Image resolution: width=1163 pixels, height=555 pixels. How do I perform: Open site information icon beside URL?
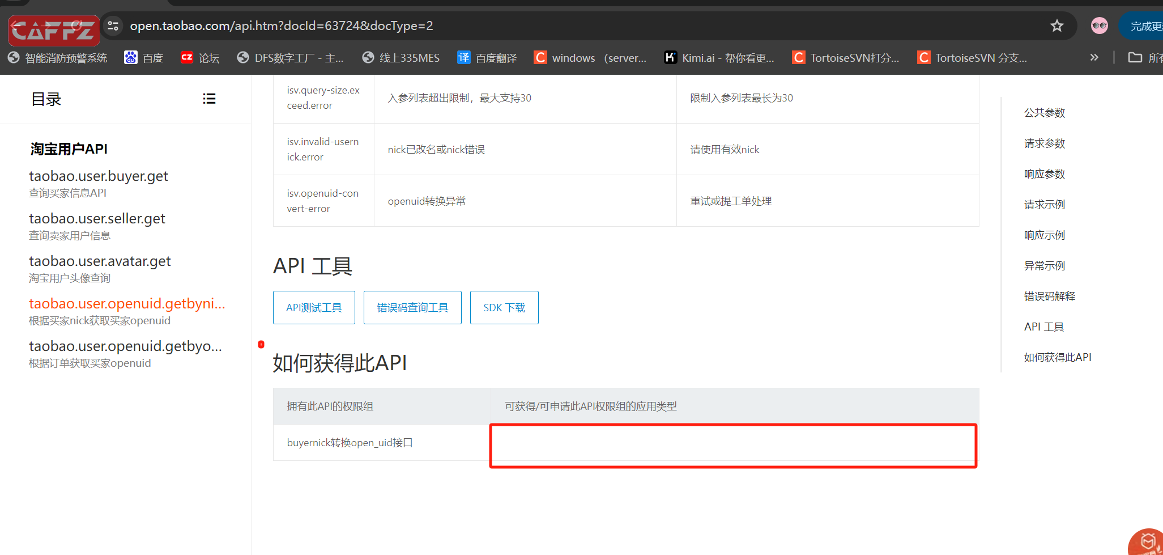point(113,26)
